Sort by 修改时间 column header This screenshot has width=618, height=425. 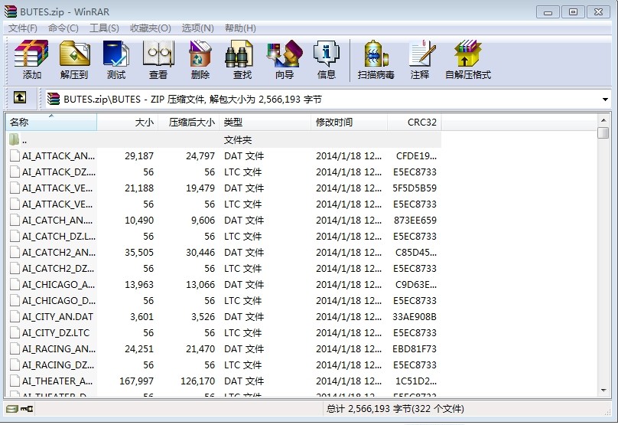[350, 123]
